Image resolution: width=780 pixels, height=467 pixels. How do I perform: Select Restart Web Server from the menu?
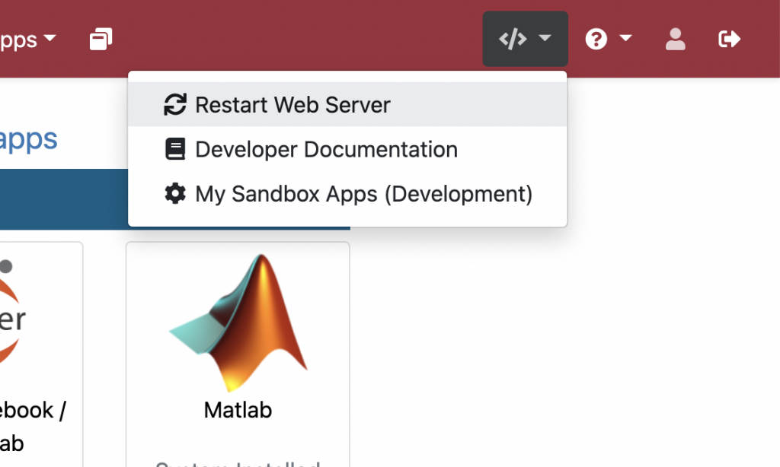tap(292, 104)
